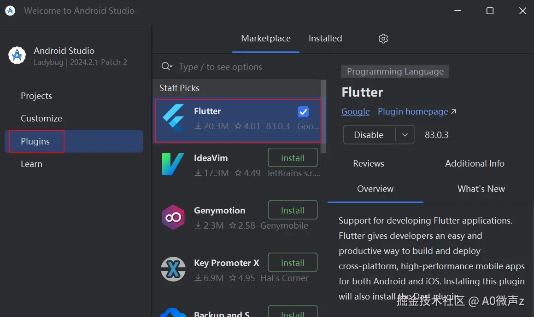Install the IdeaVim plugin
This screenshot has width=534, height=317.
point(293,158)
